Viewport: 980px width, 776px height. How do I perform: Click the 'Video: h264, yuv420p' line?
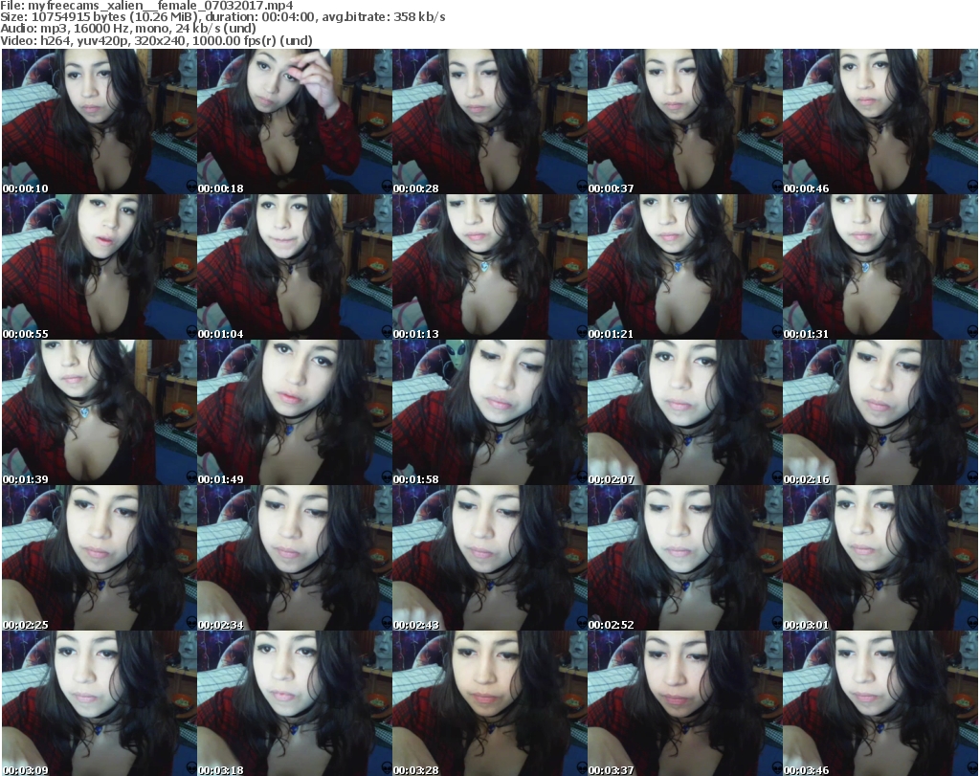156,40
